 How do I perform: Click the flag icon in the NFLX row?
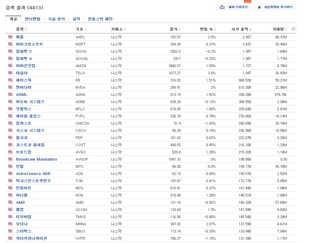tap(10, 109)
